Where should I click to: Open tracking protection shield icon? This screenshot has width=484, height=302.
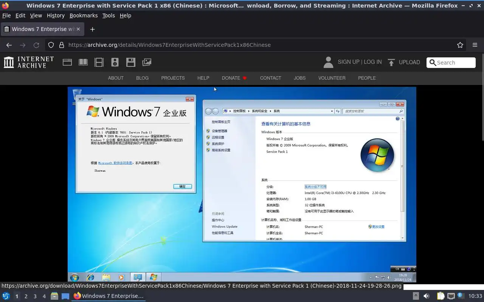[x=51, y=45]
